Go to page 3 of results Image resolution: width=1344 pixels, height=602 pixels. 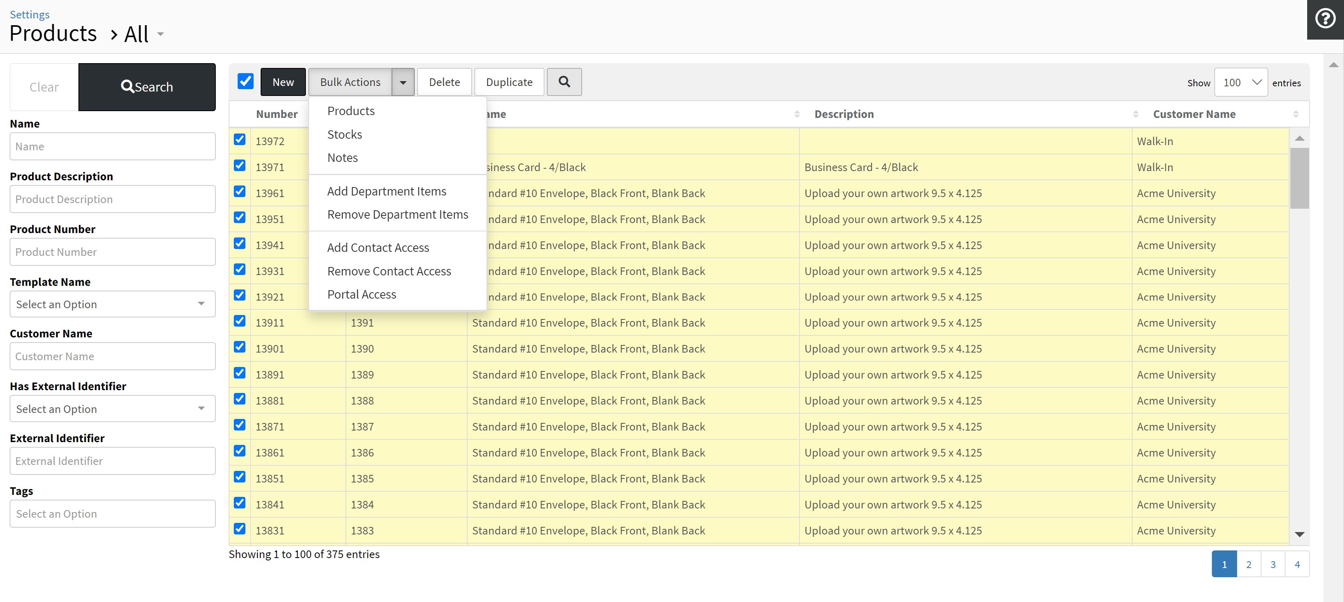click(x=1272, y=564)
